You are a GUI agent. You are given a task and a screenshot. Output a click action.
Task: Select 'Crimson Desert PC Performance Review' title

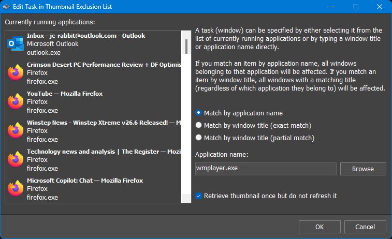(104, 65)
